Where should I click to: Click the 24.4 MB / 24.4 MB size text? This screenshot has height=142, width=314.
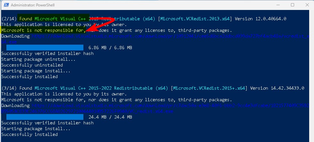pos(110,117)
